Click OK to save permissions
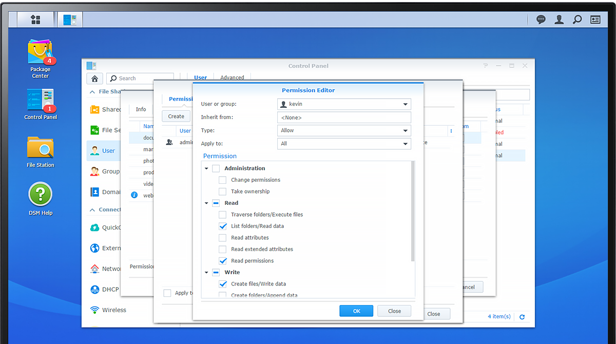Image resolution: width=616 pixels, height=344 pixels. click(x=356, y=311)
